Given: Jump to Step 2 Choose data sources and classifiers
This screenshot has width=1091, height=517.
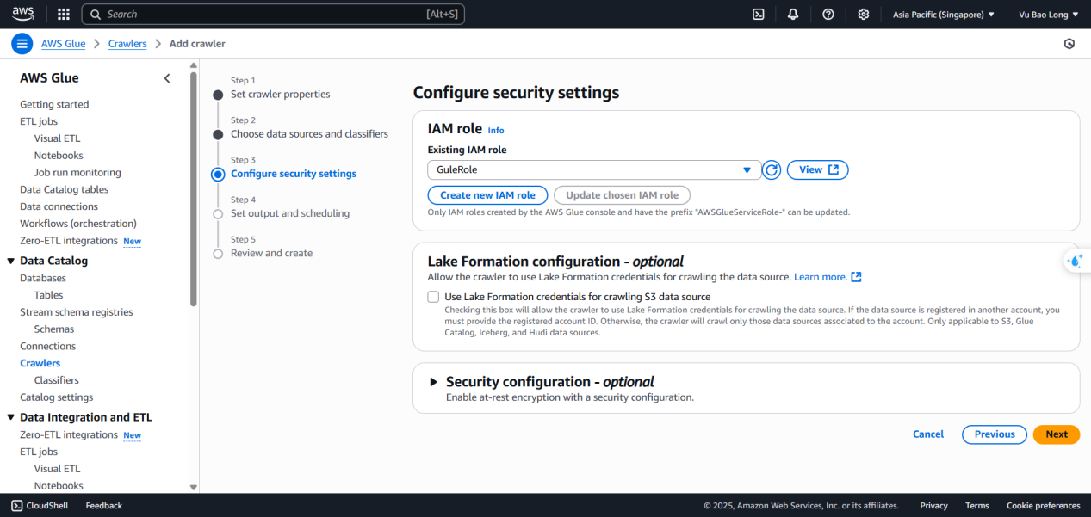Looking at the screenshot, I should 309,134.
